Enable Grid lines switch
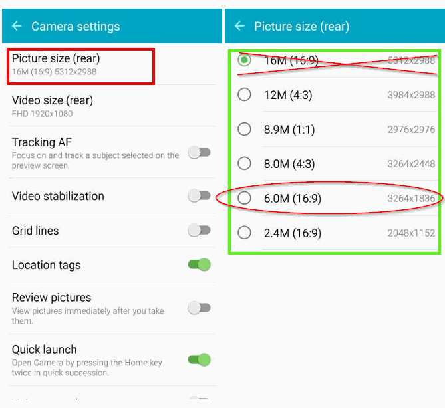The width and height of the screenshot is (445, 408). (x=199, y=231)
